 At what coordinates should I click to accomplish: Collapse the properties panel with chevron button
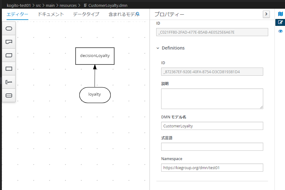coord(266,14)
